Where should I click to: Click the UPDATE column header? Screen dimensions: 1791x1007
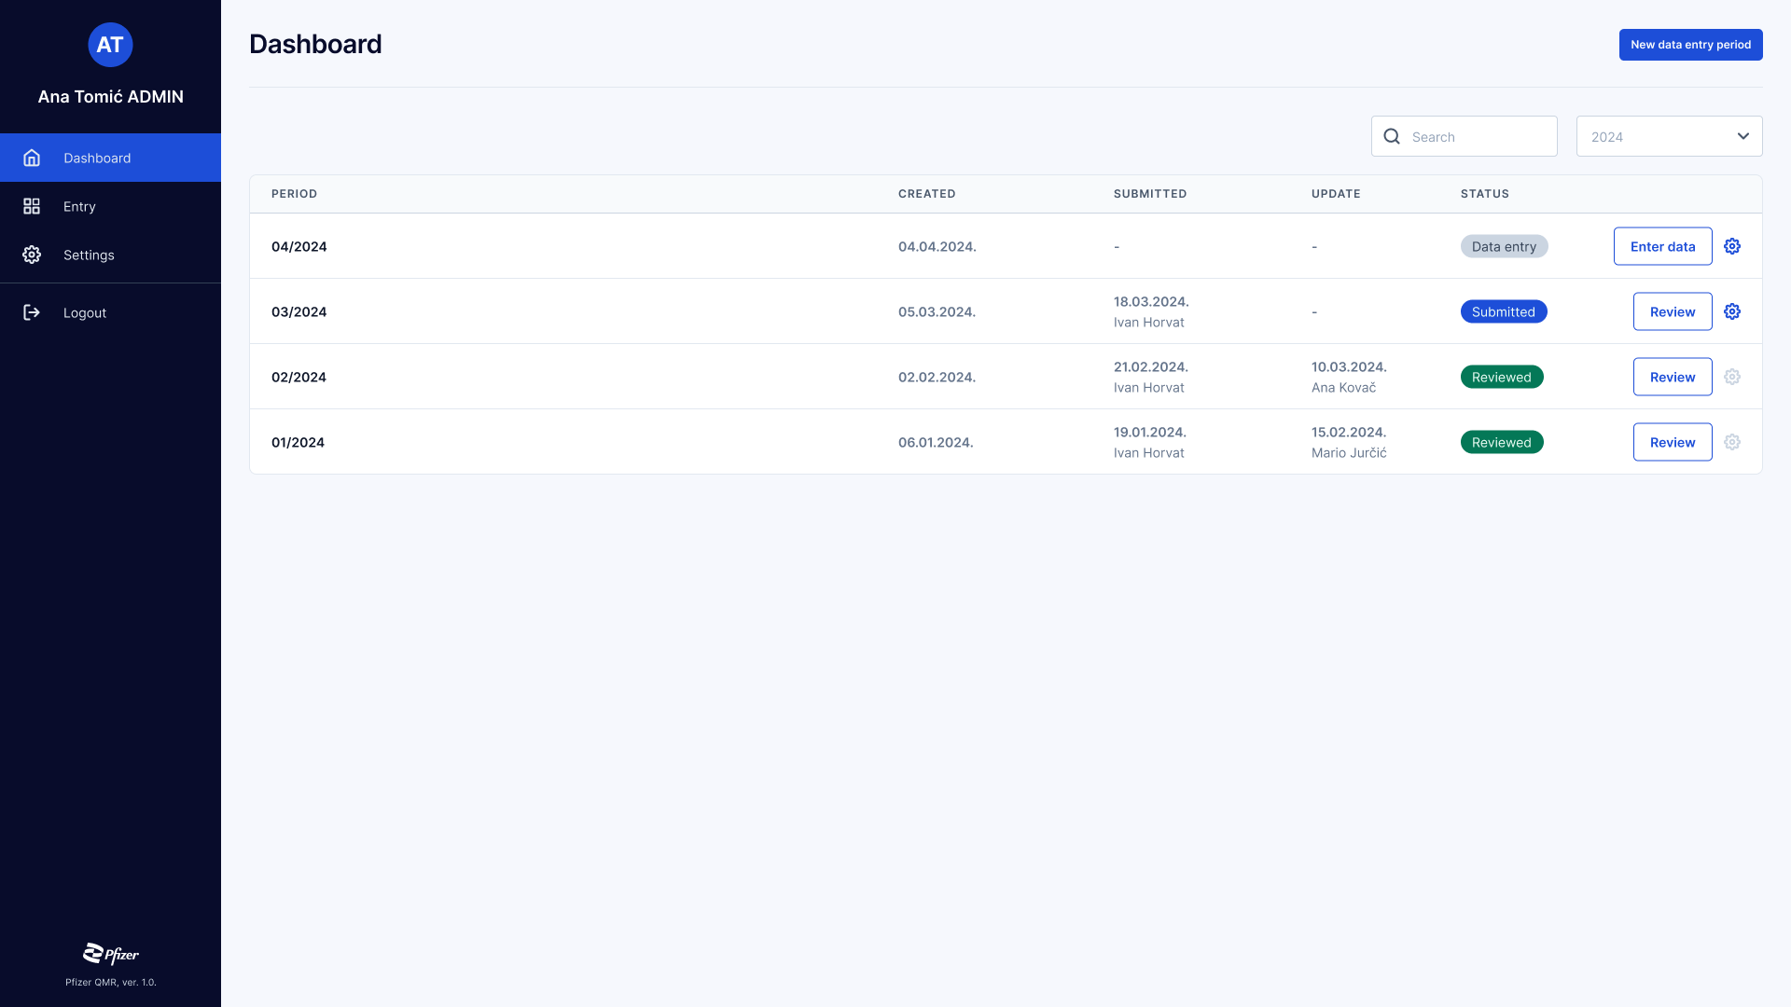(1336, 194)
